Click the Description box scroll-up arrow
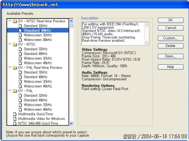Screen dimensions: 189x141 coord(146,25)
